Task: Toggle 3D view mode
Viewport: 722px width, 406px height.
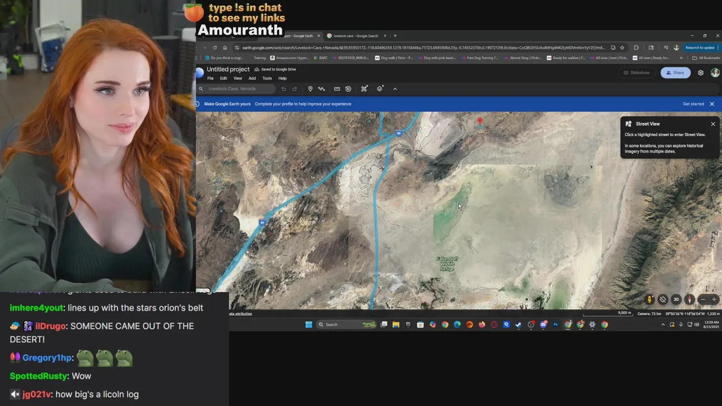Action: click(x=676, y=299)
